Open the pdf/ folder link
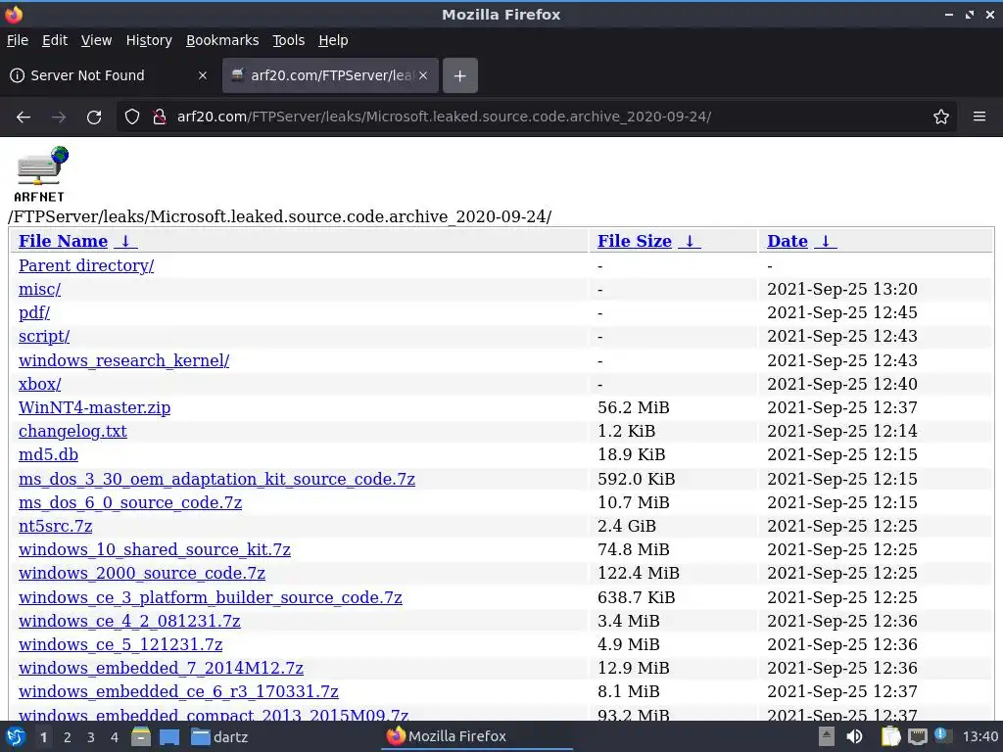The height and width of the screenshot is (752, 1003). click(x=34, y=312)
